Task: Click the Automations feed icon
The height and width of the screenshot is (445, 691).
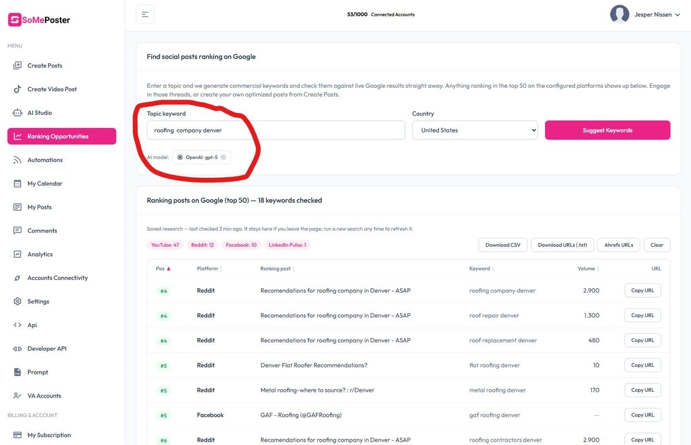Action: pyautogui.click(x=17, y=160)
